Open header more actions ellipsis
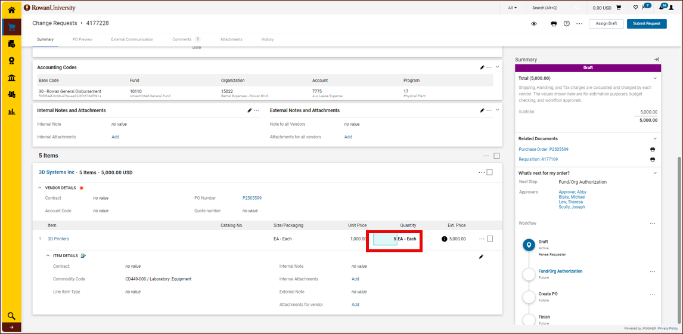Screen dimensions: 683x334 579,23
